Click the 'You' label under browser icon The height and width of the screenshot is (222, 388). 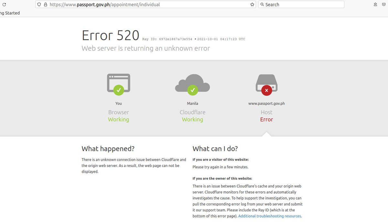point(119,103)
